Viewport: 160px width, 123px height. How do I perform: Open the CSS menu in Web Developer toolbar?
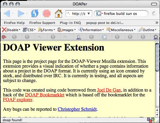click(x=29, y=30)
